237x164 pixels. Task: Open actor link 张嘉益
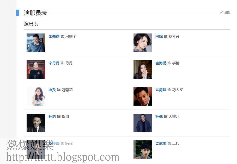[54, 36]
